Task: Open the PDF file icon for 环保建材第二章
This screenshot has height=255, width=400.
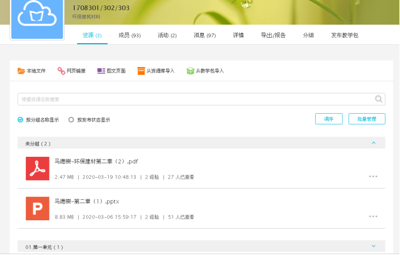Action: pyautogui.click(x=38, y=168)
